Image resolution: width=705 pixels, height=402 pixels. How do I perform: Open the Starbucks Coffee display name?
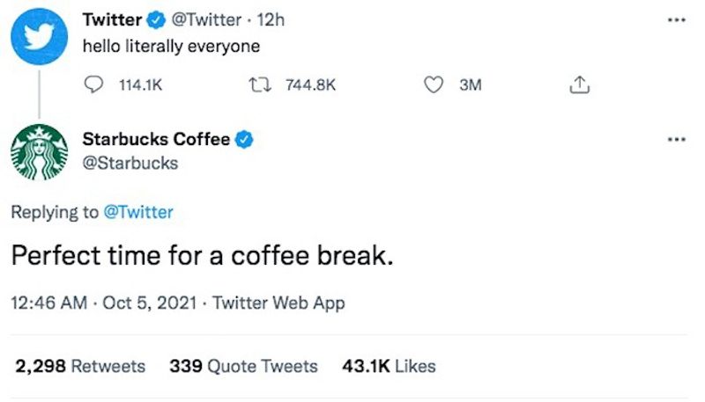point(156,139)
